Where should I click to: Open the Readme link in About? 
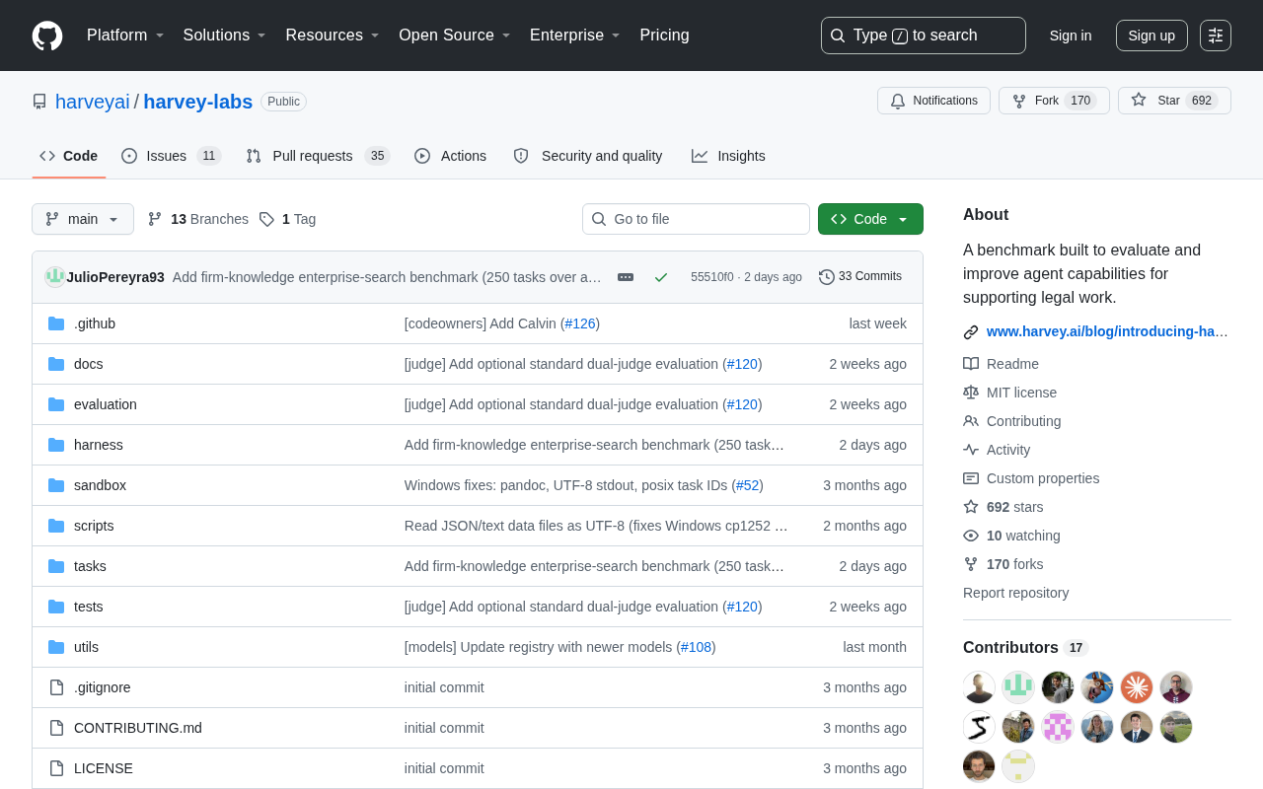pyautogui.click(x=1012, y=364)
